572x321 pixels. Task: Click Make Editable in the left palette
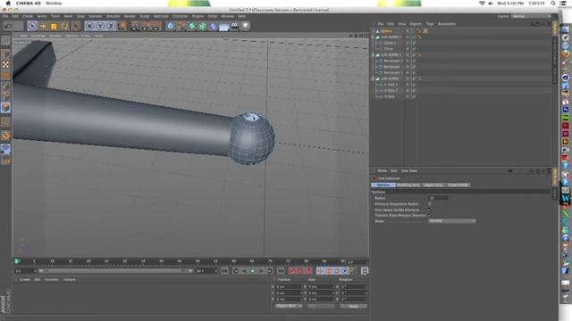(5, 40)
